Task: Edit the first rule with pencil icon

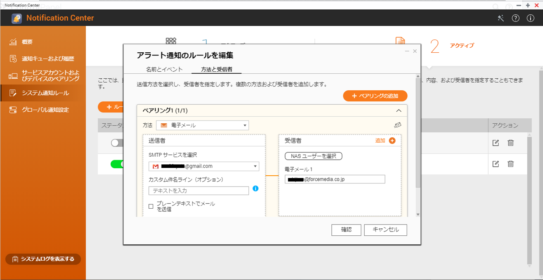Action: coord(496,143)
